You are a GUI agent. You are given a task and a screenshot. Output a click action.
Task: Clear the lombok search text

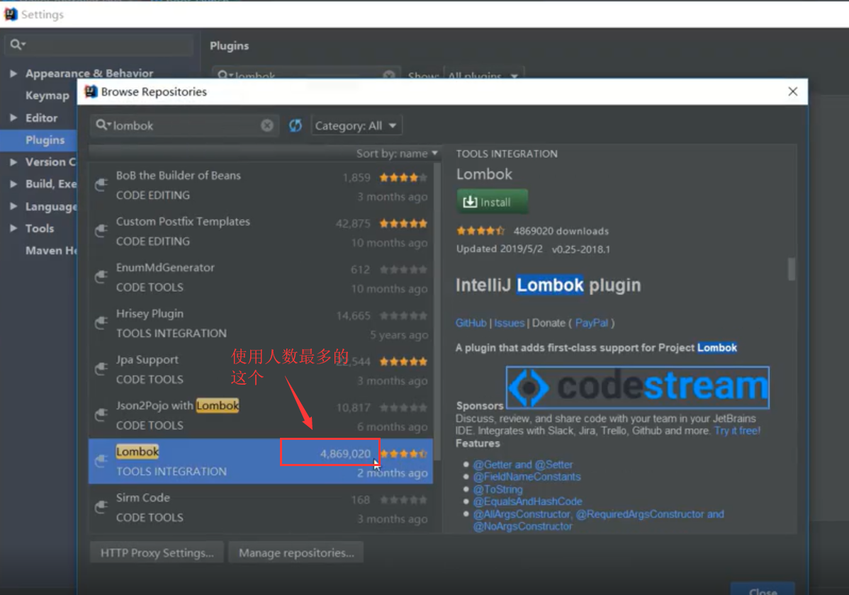click(267, 125)
